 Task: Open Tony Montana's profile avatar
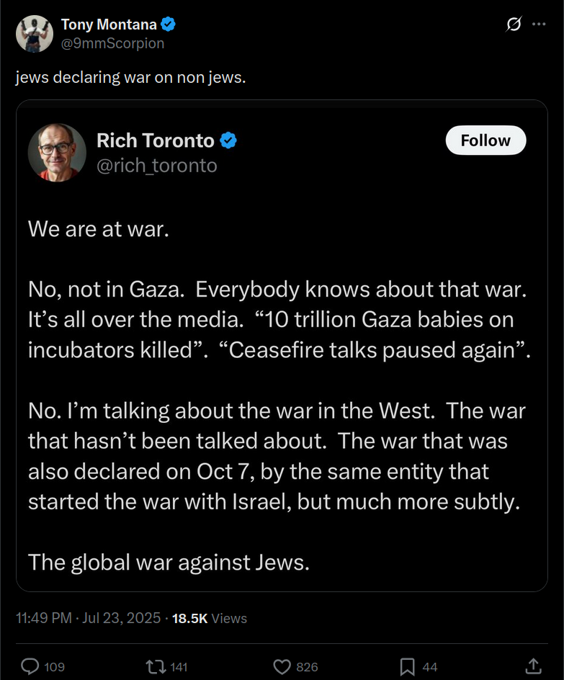coord(34,33)
